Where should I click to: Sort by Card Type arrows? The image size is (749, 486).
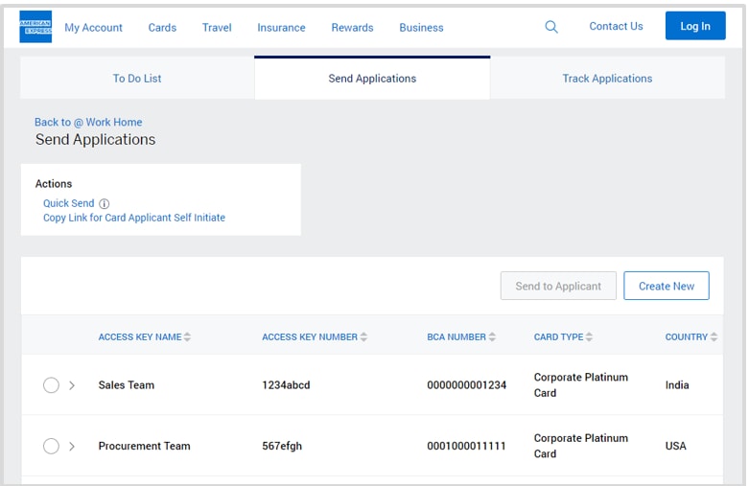pyautogui.click(x=589, y=337)
